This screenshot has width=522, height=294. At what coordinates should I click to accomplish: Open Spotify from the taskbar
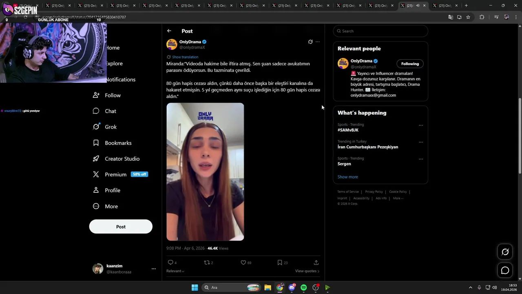point(303,287)
